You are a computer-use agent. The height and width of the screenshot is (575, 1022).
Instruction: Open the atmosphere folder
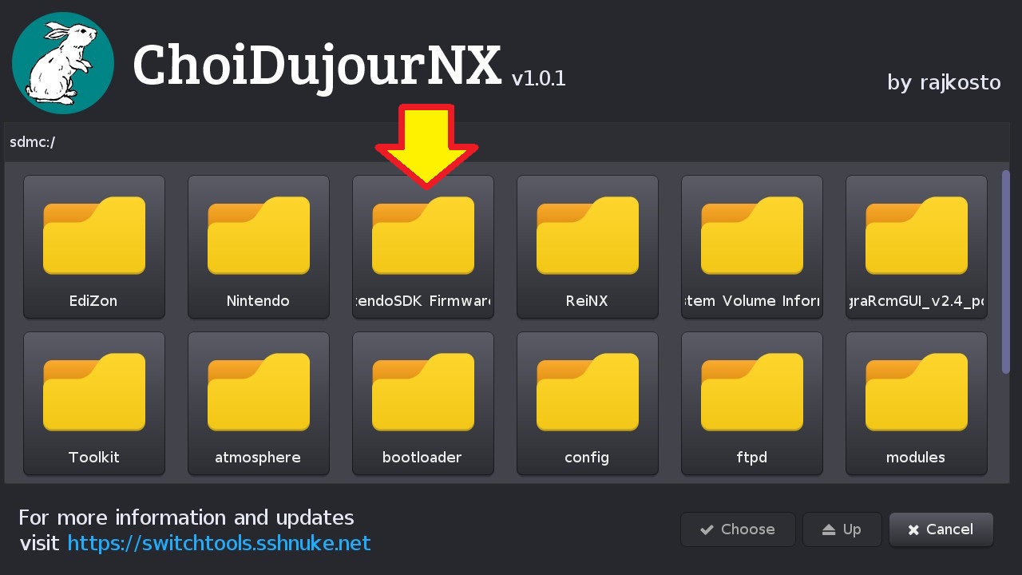coord(259,403)
